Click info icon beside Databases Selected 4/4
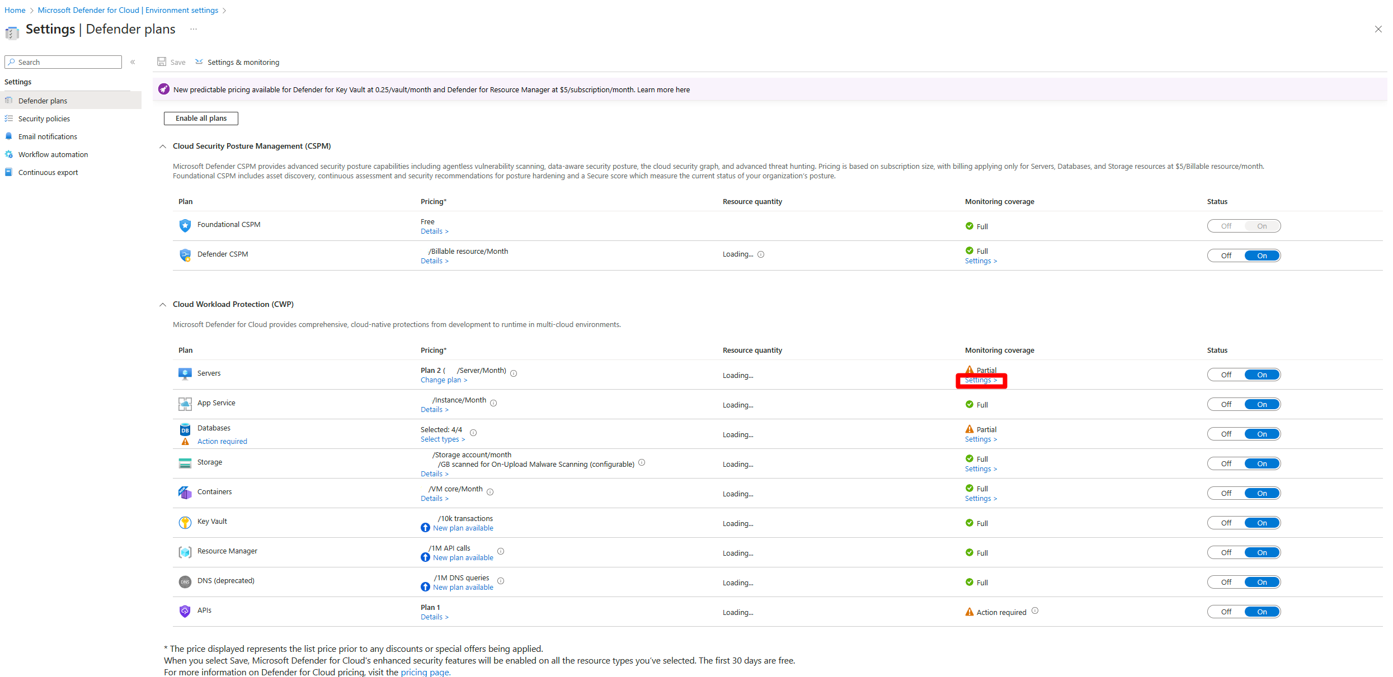 click(x=473, y=433)
